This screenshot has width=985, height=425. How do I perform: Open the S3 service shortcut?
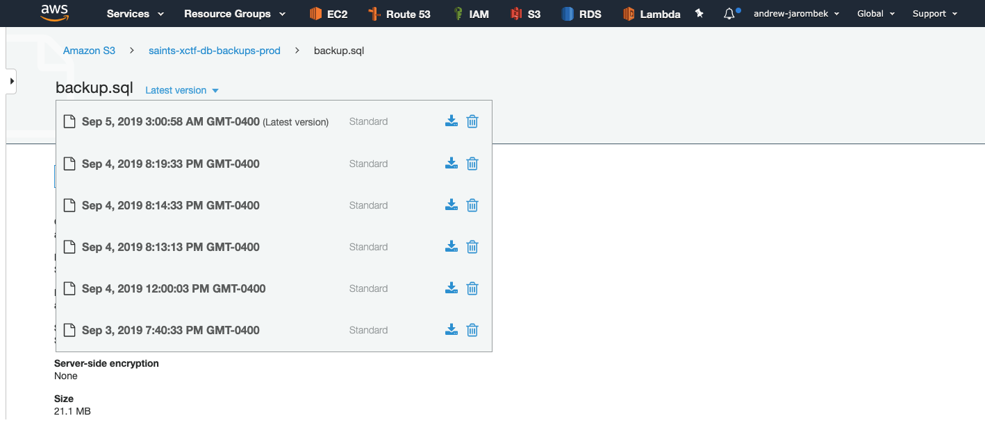pos(525,14)
